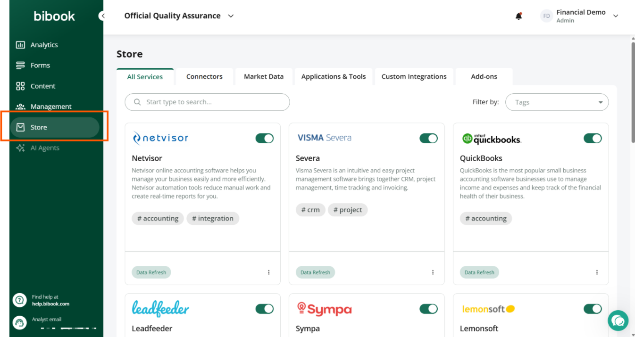
Task: Click the page vertical scrollbar
Action: point(633,92)
